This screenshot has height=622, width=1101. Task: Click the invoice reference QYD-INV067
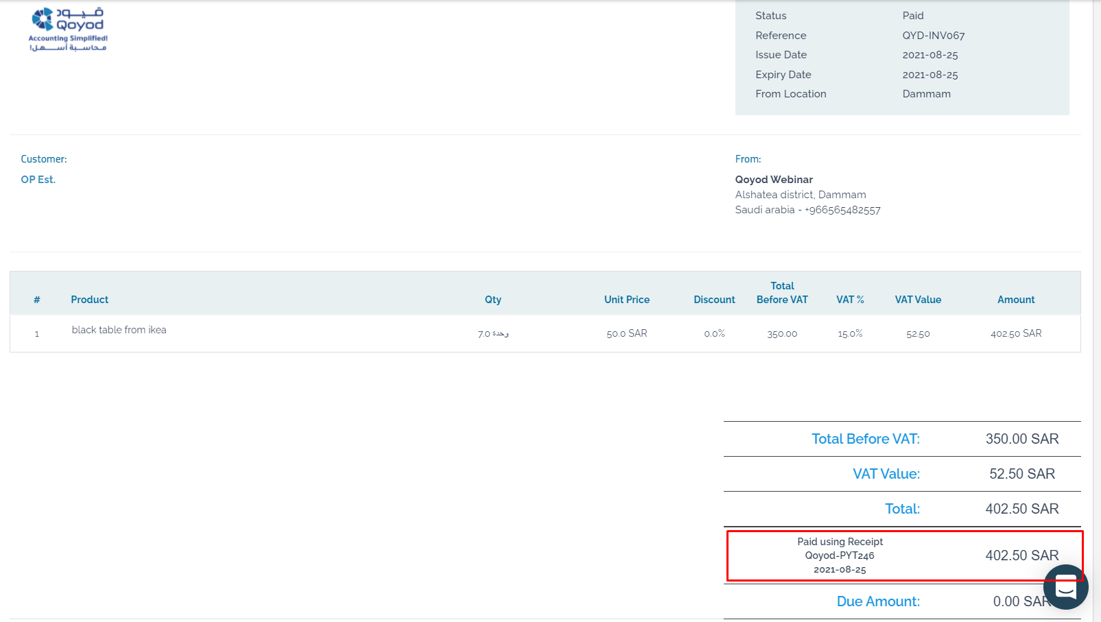(x=934, y=36)
